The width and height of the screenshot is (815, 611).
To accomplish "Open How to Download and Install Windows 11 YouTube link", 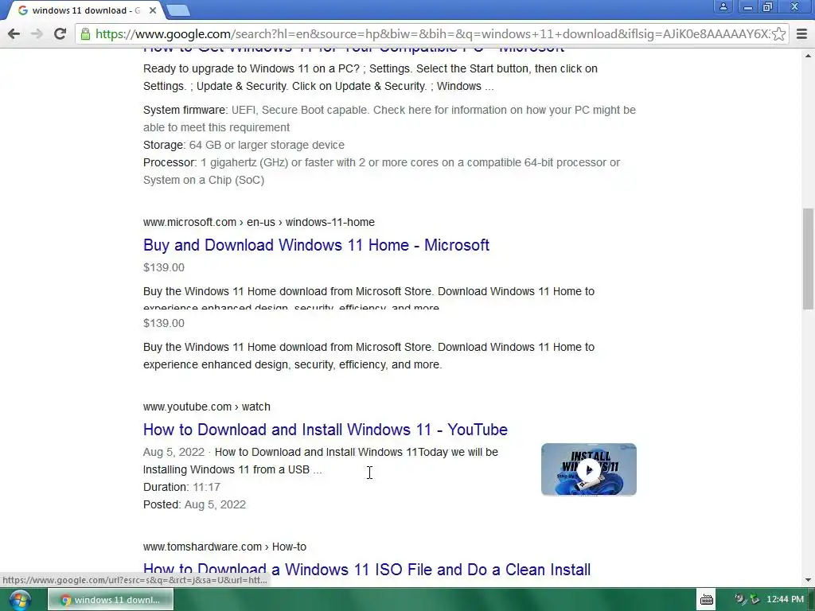I will tap(326, 430).
